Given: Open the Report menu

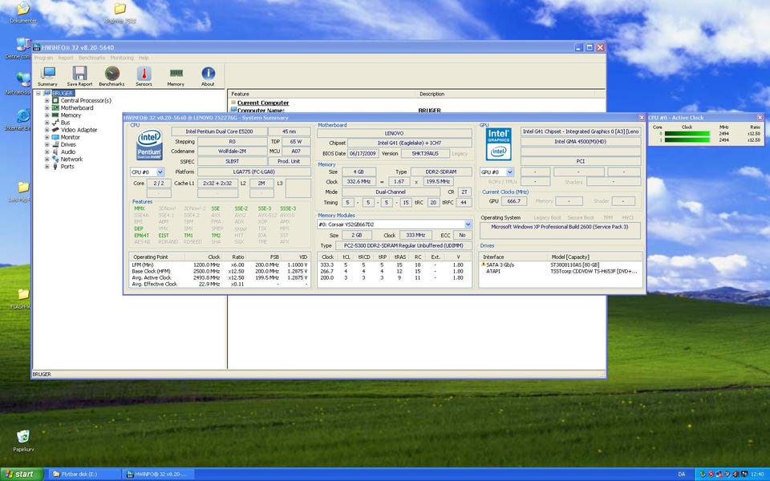Looking at the screenshot, I should [65, 58].
